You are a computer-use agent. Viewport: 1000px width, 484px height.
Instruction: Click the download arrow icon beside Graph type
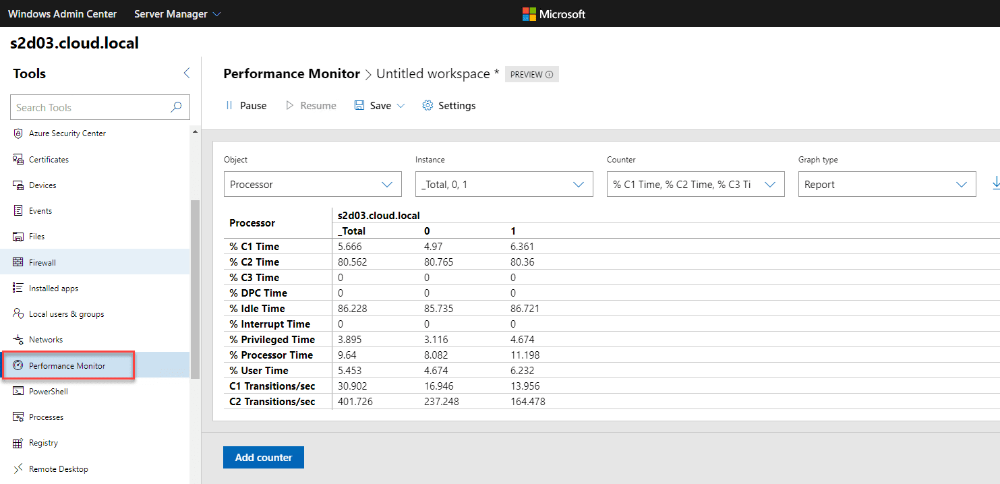pos(995,183)
